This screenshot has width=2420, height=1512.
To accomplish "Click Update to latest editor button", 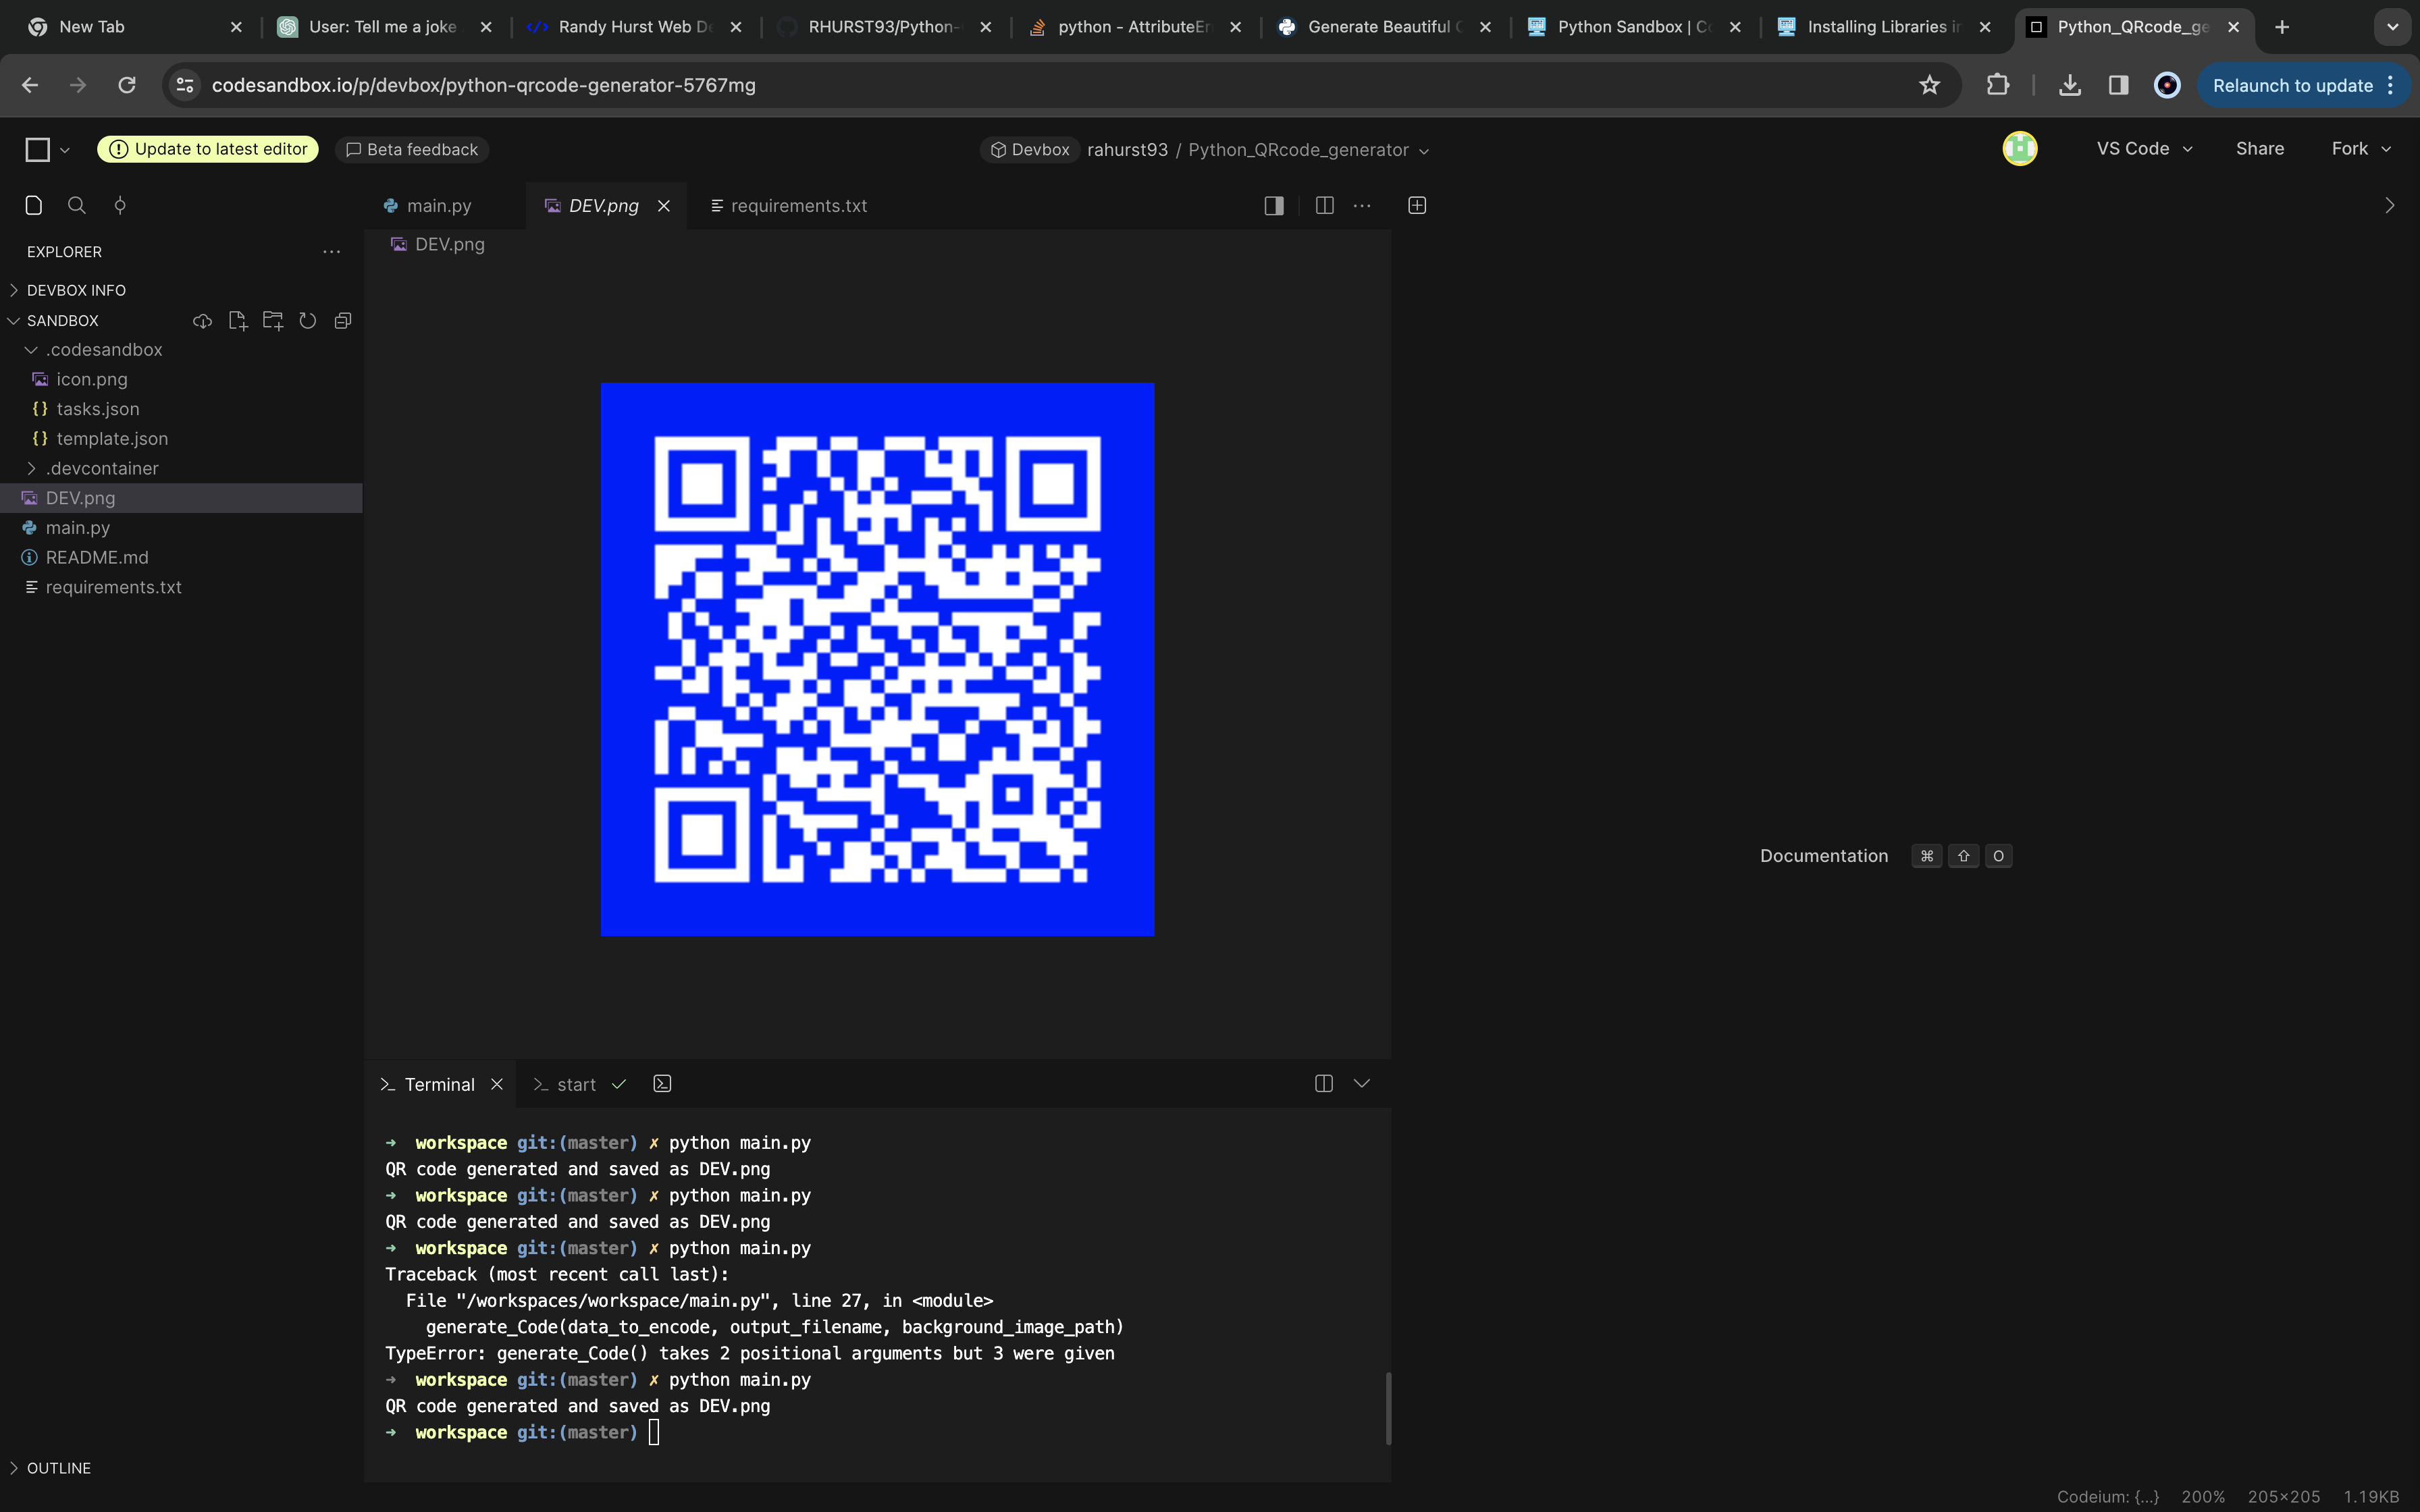I will point(208,149).
